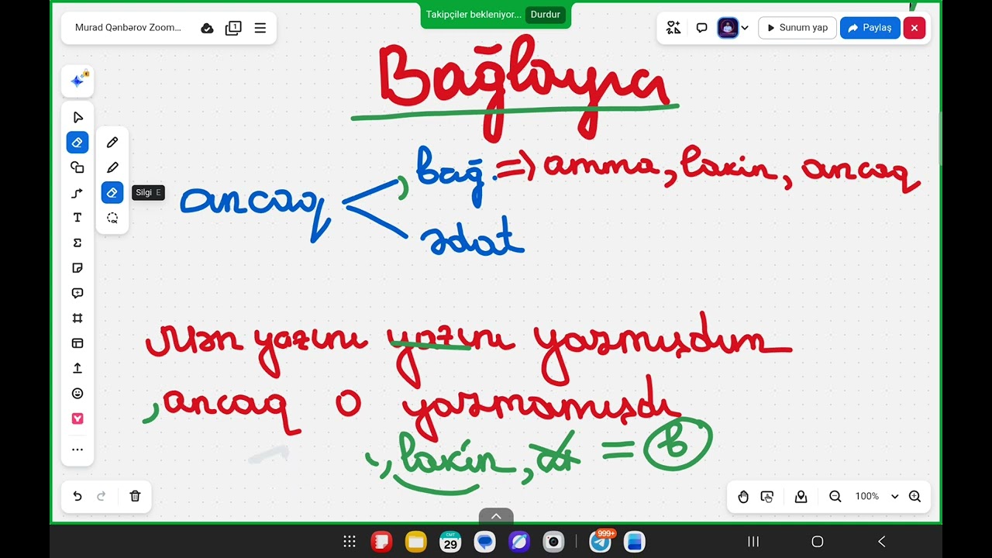Select the lasso eraser option

pyautogui.click(x=112, y=218)
